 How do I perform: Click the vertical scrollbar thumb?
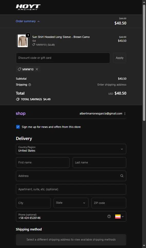tap(144, 63)
